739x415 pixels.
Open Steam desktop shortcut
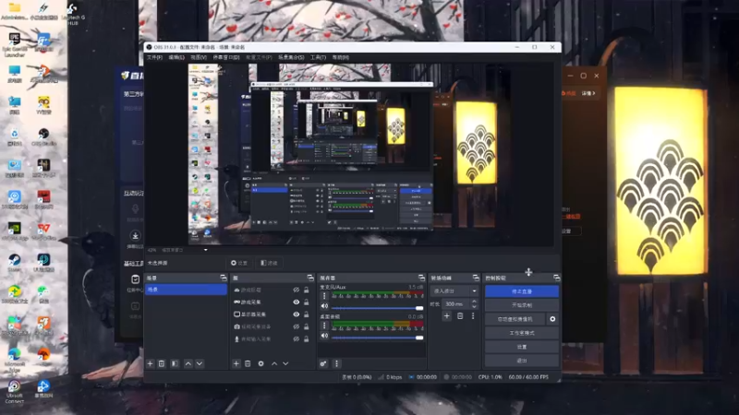point(14,263)
